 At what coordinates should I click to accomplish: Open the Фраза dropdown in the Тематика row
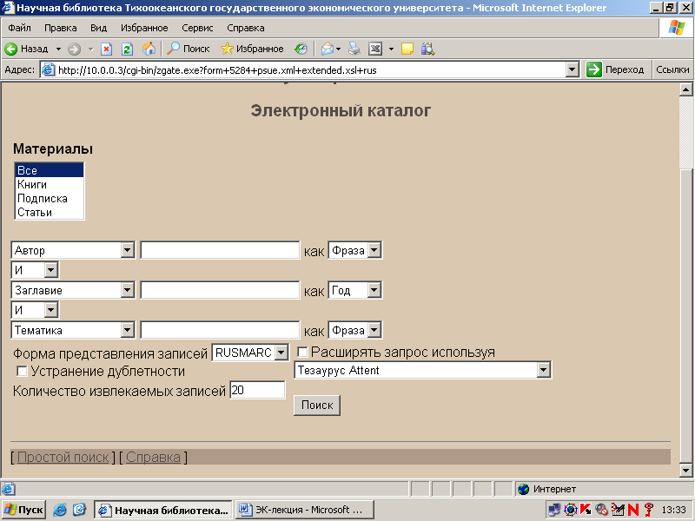[374, 330]
